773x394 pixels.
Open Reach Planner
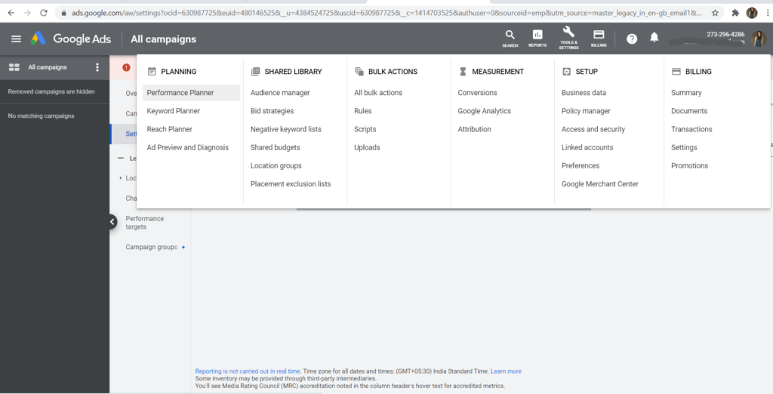pyautogui.click(x=169, y=129)
